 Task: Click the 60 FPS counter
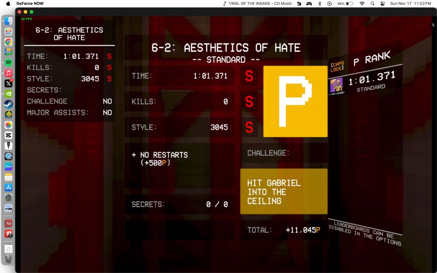click(27, 19)
